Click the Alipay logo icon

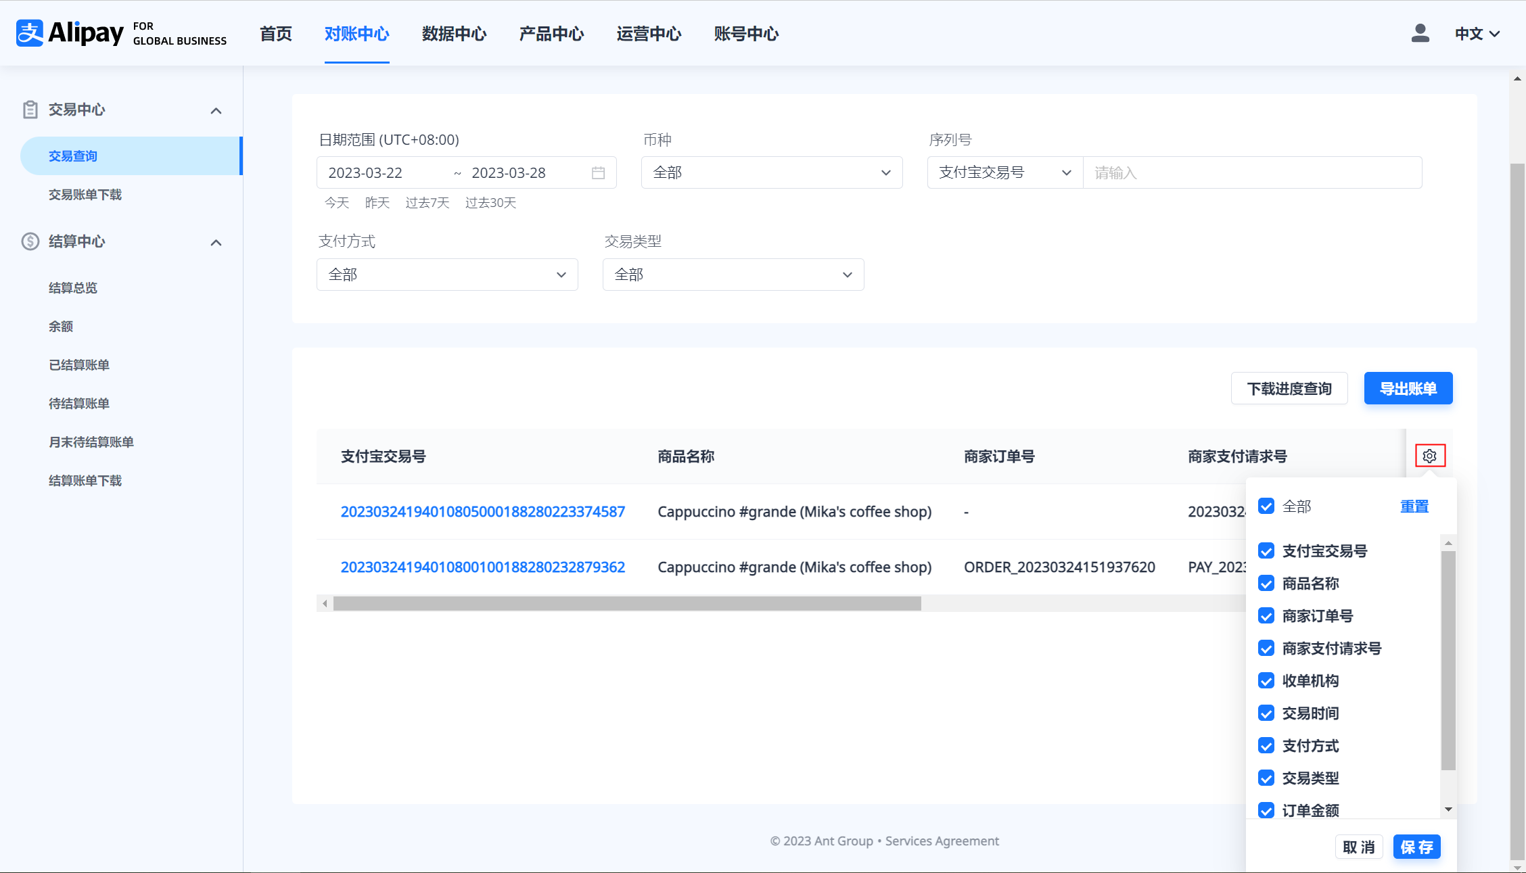[30, 33]
